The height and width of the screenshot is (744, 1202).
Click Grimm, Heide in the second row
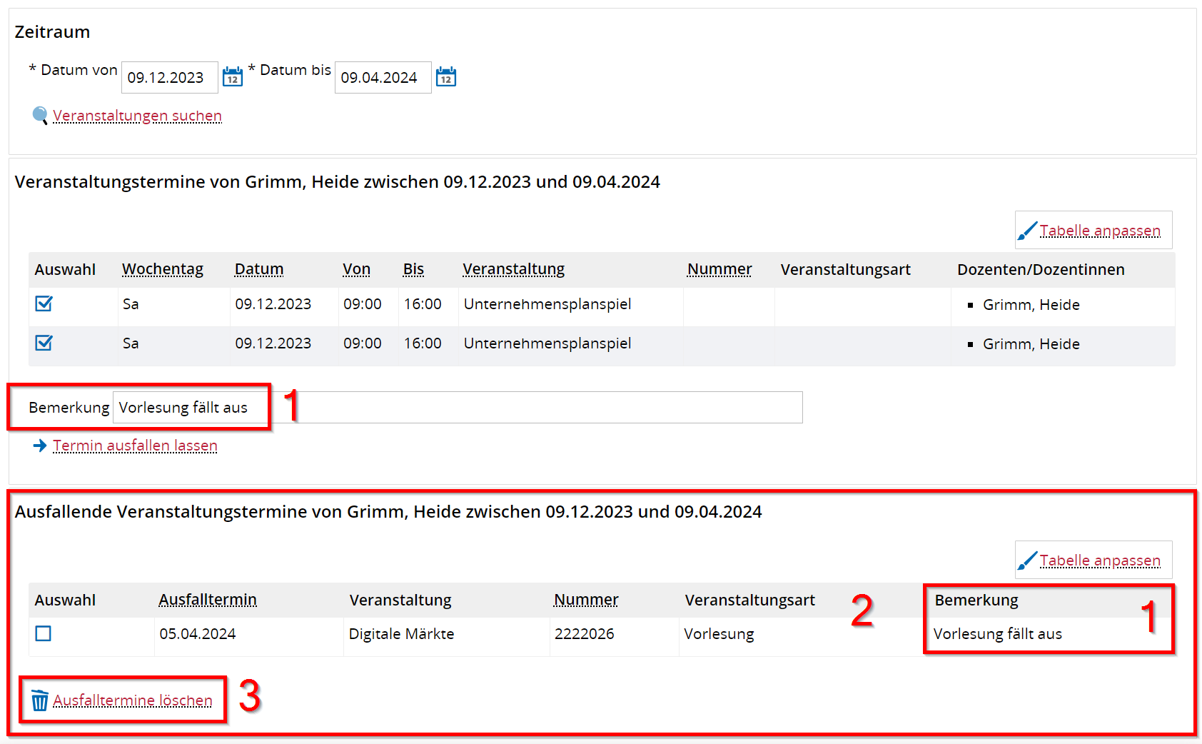pos(1031,344)
